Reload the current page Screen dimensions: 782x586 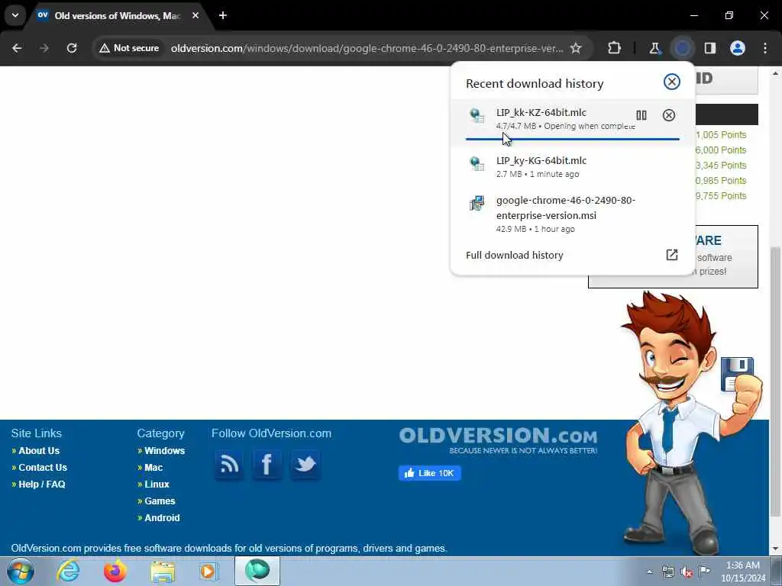click(72, 48)
